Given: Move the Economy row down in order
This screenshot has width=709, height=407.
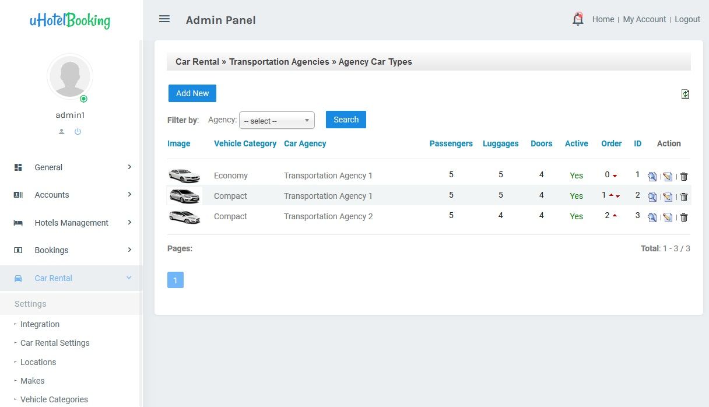Looking at the screenshot, I should pyautogui.click(x=615, y=176).
